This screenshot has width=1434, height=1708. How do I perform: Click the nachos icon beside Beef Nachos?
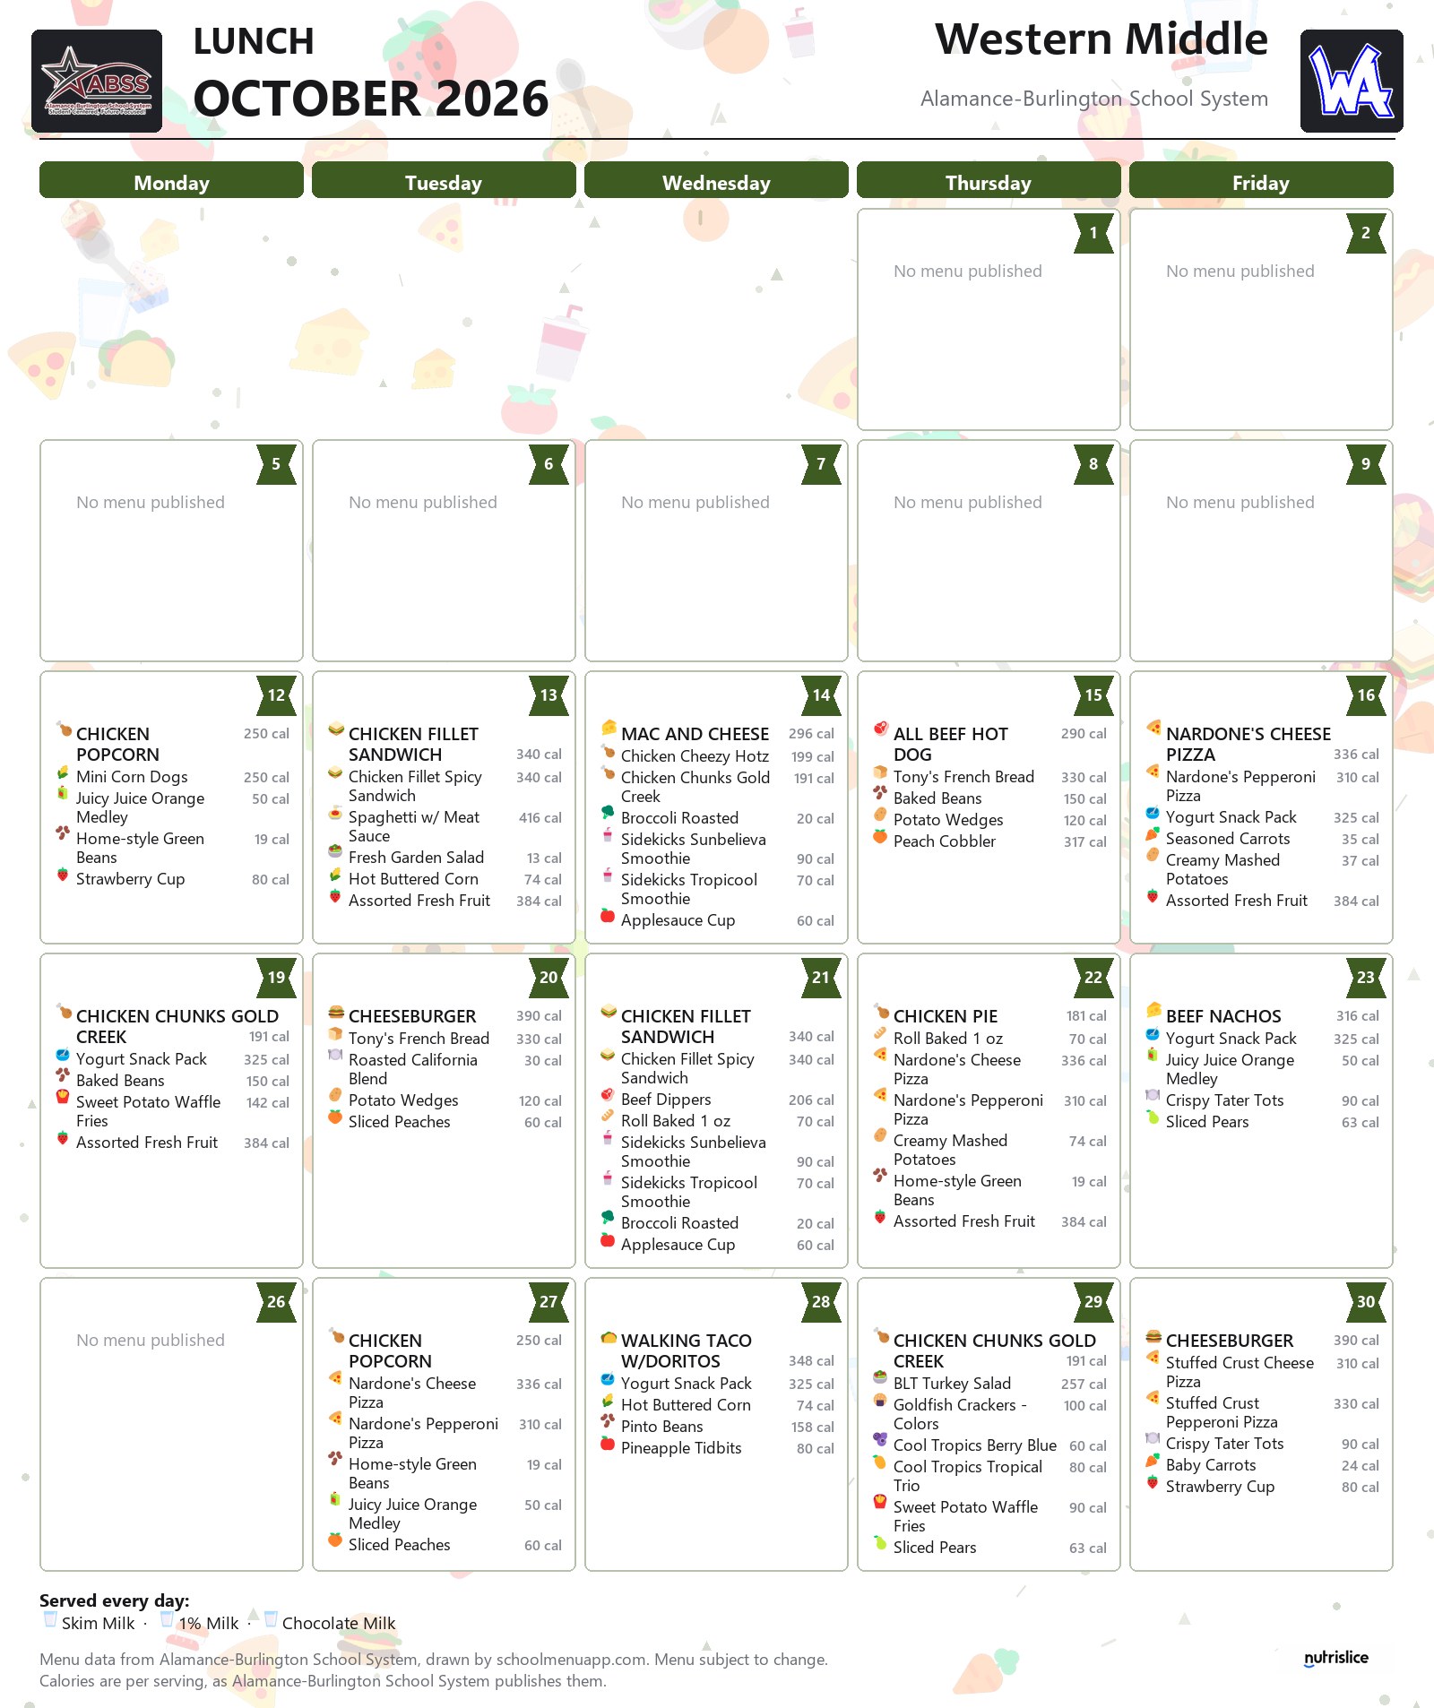click(1153, 1011)
